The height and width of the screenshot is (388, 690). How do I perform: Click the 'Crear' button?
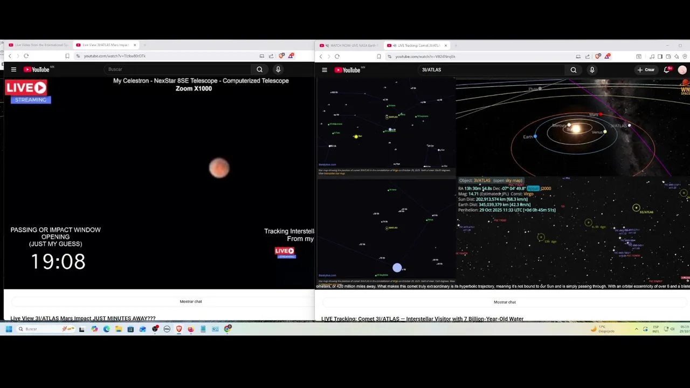point(646,70)
